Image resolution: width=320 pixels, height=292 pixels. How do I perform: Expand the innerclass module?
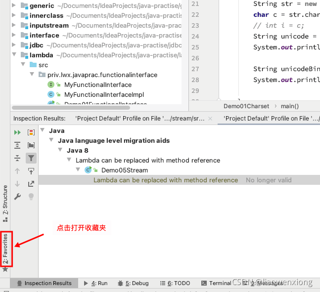click(14, 15)
